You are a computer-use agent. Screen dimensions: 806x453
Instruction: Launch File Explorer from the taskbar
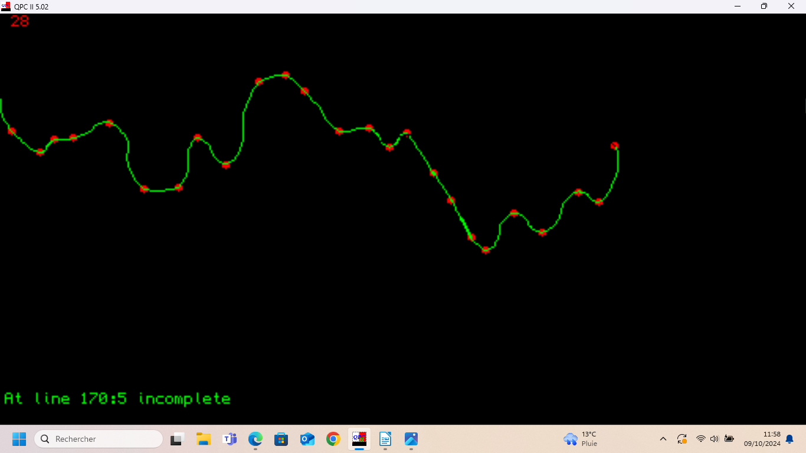204,439
